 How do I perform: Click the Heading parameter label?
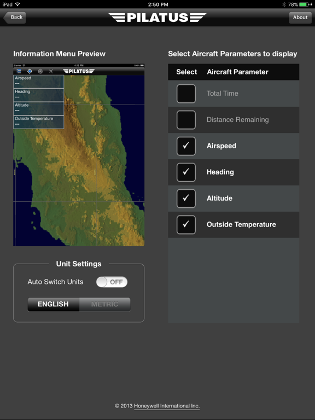point(220,172)
